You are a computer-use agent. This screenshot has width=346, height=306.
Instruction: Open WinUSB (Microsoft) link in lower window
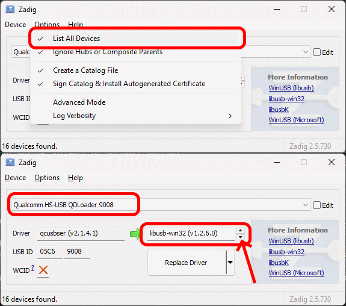pyautogui.click(x=296, y=273)
